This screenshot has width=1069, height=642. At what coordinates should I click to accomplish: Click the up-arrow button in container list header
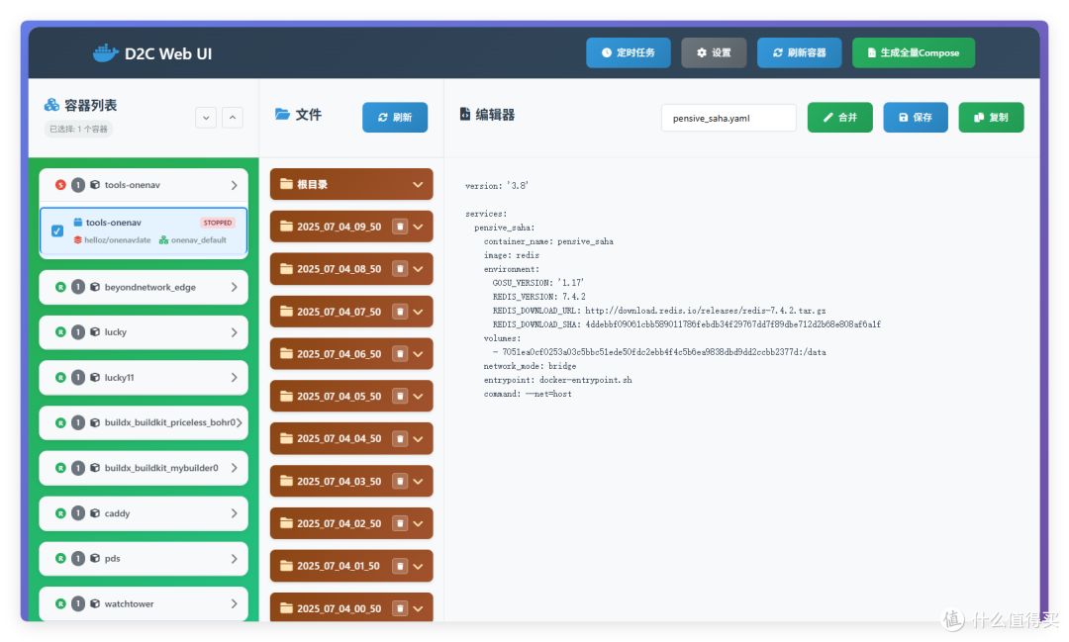pyautogui.click(x=233, y=118)
